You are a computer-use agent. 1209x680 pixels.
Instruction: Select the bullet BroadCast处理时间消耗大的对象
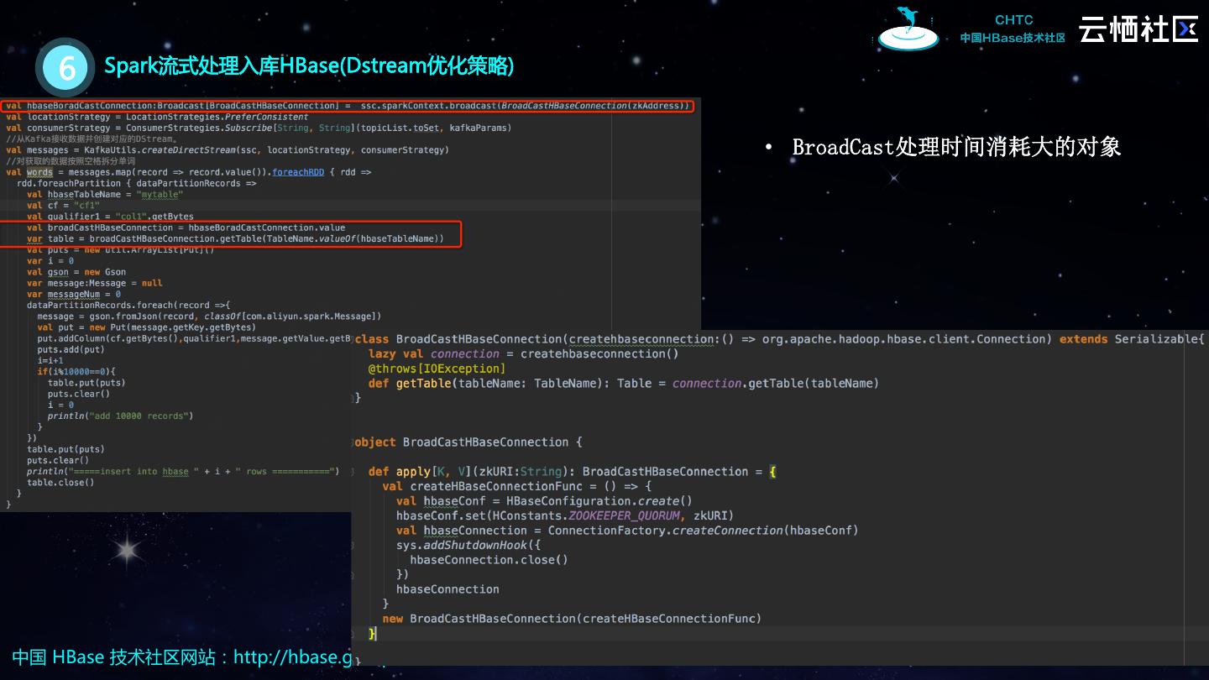pos(956,147)
